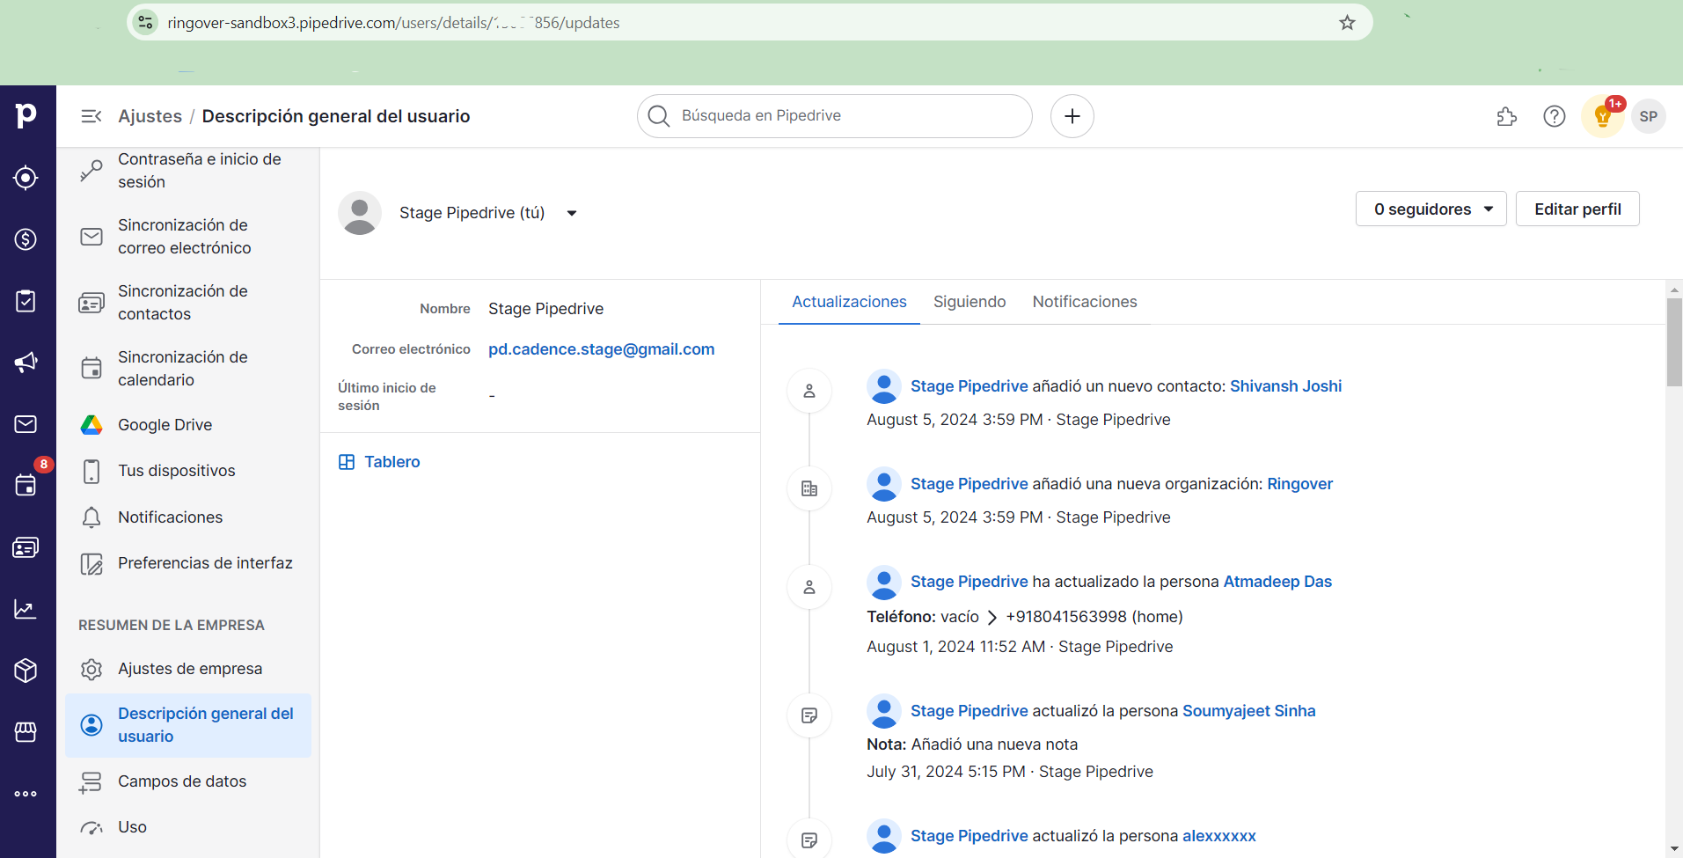Click the Ajustes breadcrumb link
Image resolution: width=1683 pixels, height=858 pixels.
coord(150,116)
